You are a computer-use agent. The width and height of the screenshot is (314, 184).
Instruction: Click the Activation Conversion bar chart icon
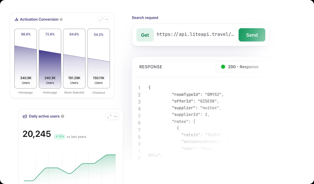[16, 19]
